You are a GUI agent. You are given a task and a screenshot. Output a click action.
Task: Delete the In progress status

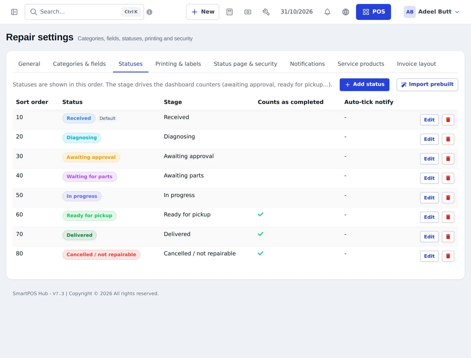(448, 198)
